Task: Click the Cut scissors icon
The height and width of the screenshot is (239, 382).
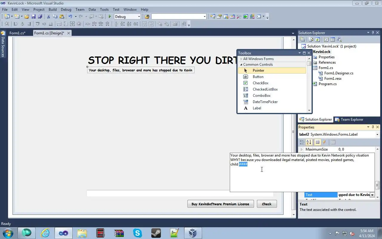Action: (x=48, y=16)
